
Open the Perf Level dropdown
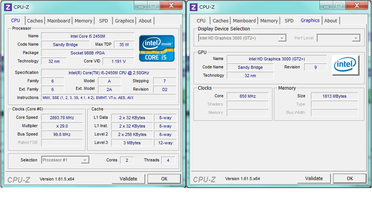pos(338,38)
